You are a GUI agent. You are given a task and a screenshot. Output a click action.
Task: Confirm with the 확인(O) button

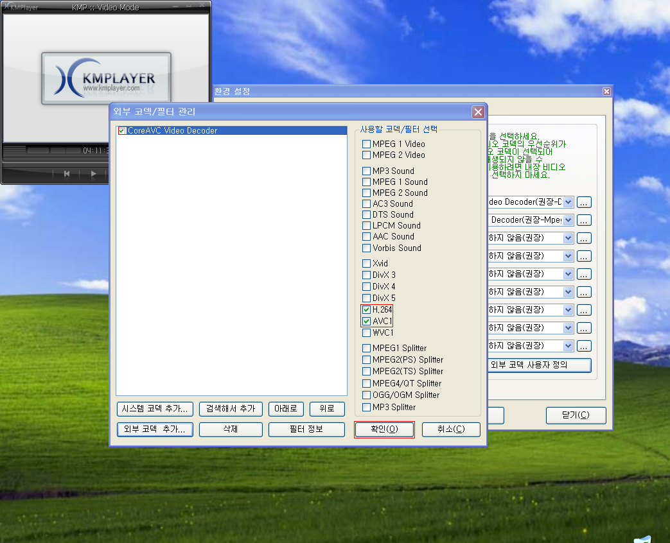click(x=384, y=429)
